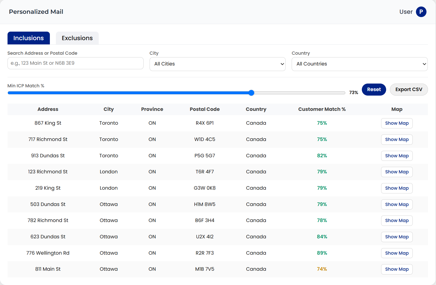This screenshot has height=285, width=436.
Task: Show map for 123 Richmond St
Action: tap(397, 172)
